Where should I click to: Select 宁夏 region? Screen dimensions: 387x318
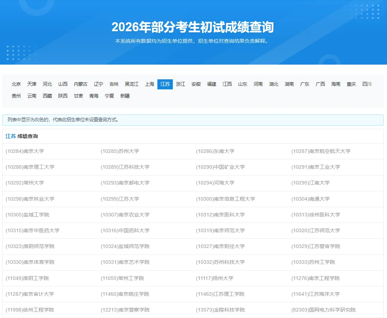tap(110, 96)
